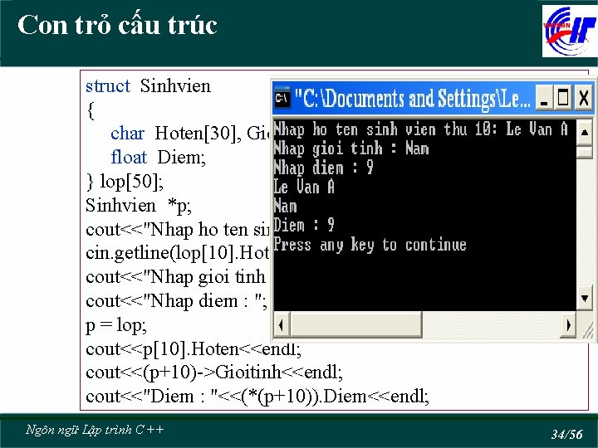Click the 'struct Sinhvien' code line

pyautogui.click(x=148, y=85)
